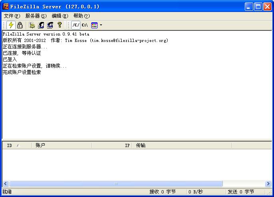Click the log line '完成账户设置检索'
274x197 pixels.
(22, 72)
